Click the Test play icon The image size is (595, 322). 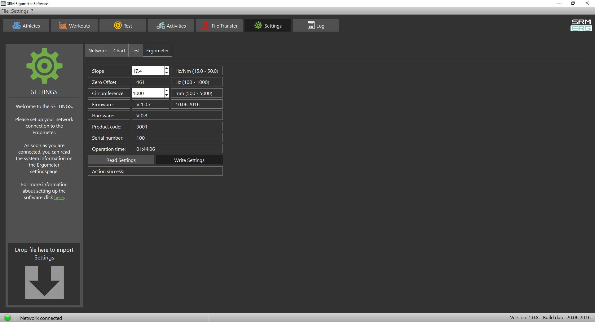tap(118, 25)
